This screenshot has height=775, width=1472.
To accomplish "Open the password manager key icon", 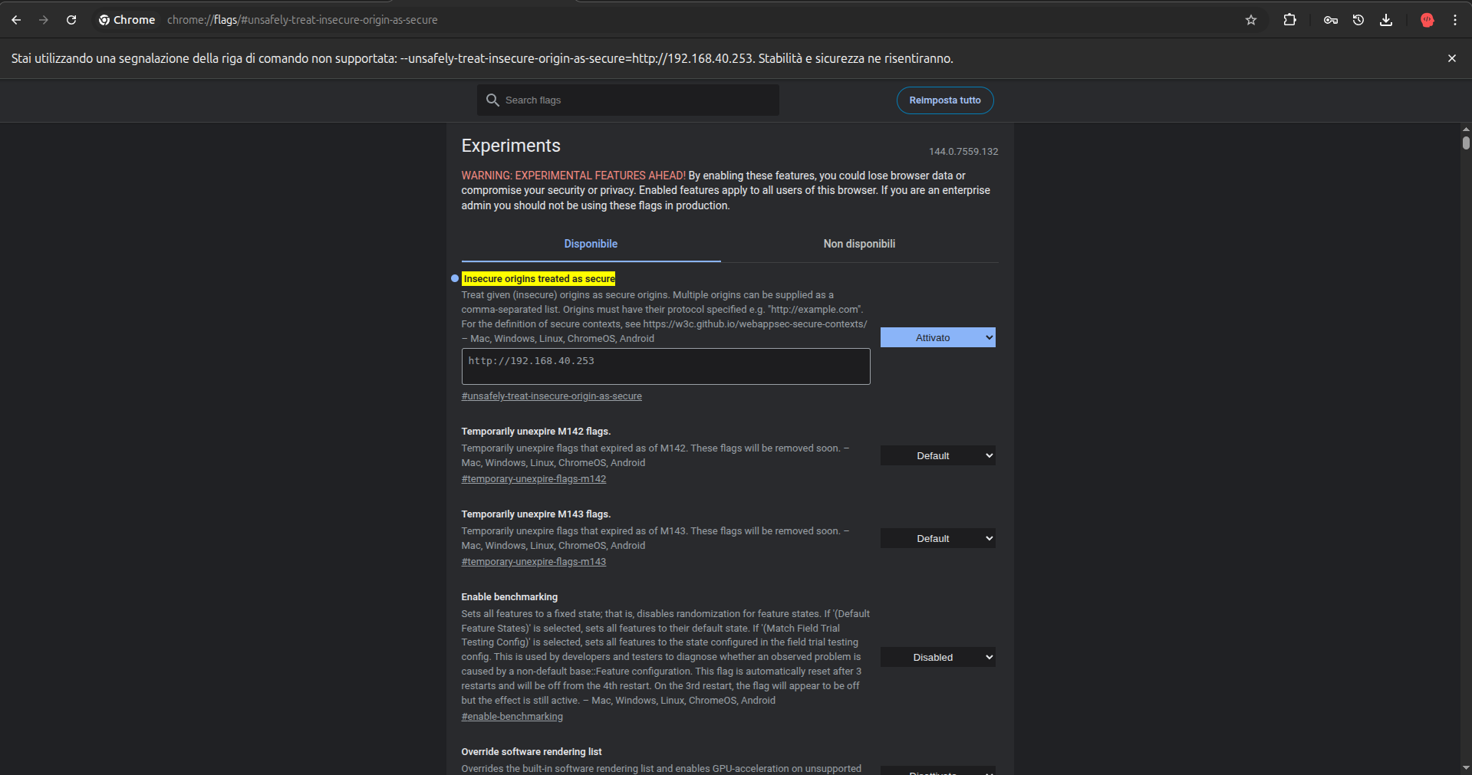I will 1330,20.
